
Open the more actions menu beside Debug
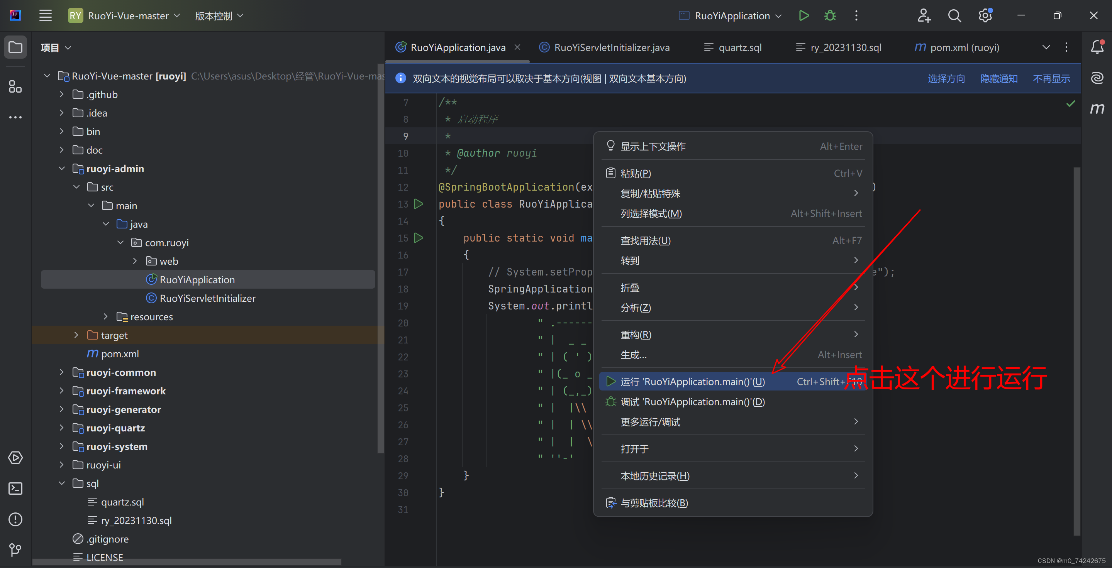(856, 16)
